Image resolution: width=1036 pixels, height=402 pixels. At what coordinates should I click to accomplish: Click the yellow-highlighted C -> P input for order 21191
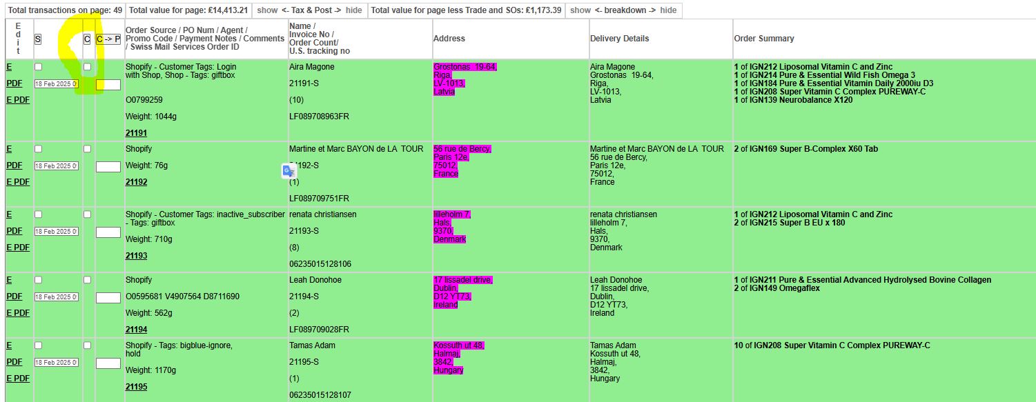108,85
